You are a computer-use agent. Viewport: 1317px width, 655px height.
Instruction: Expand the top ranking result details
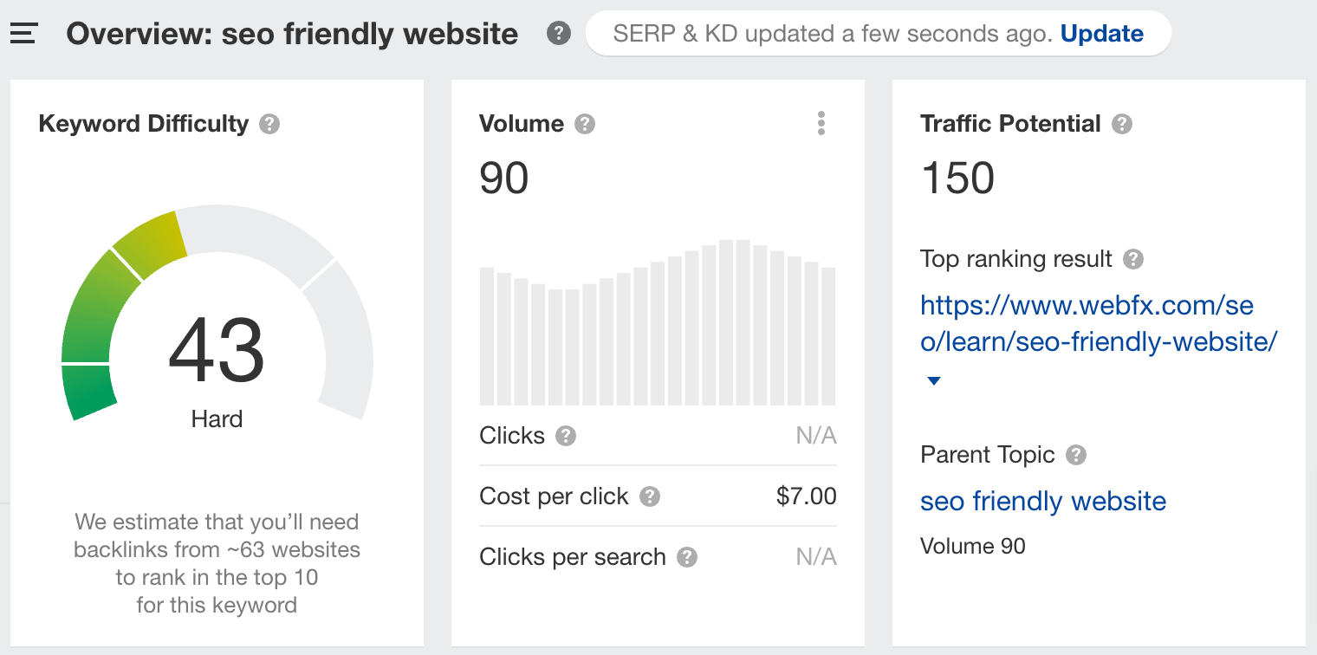tap(933, 379)
